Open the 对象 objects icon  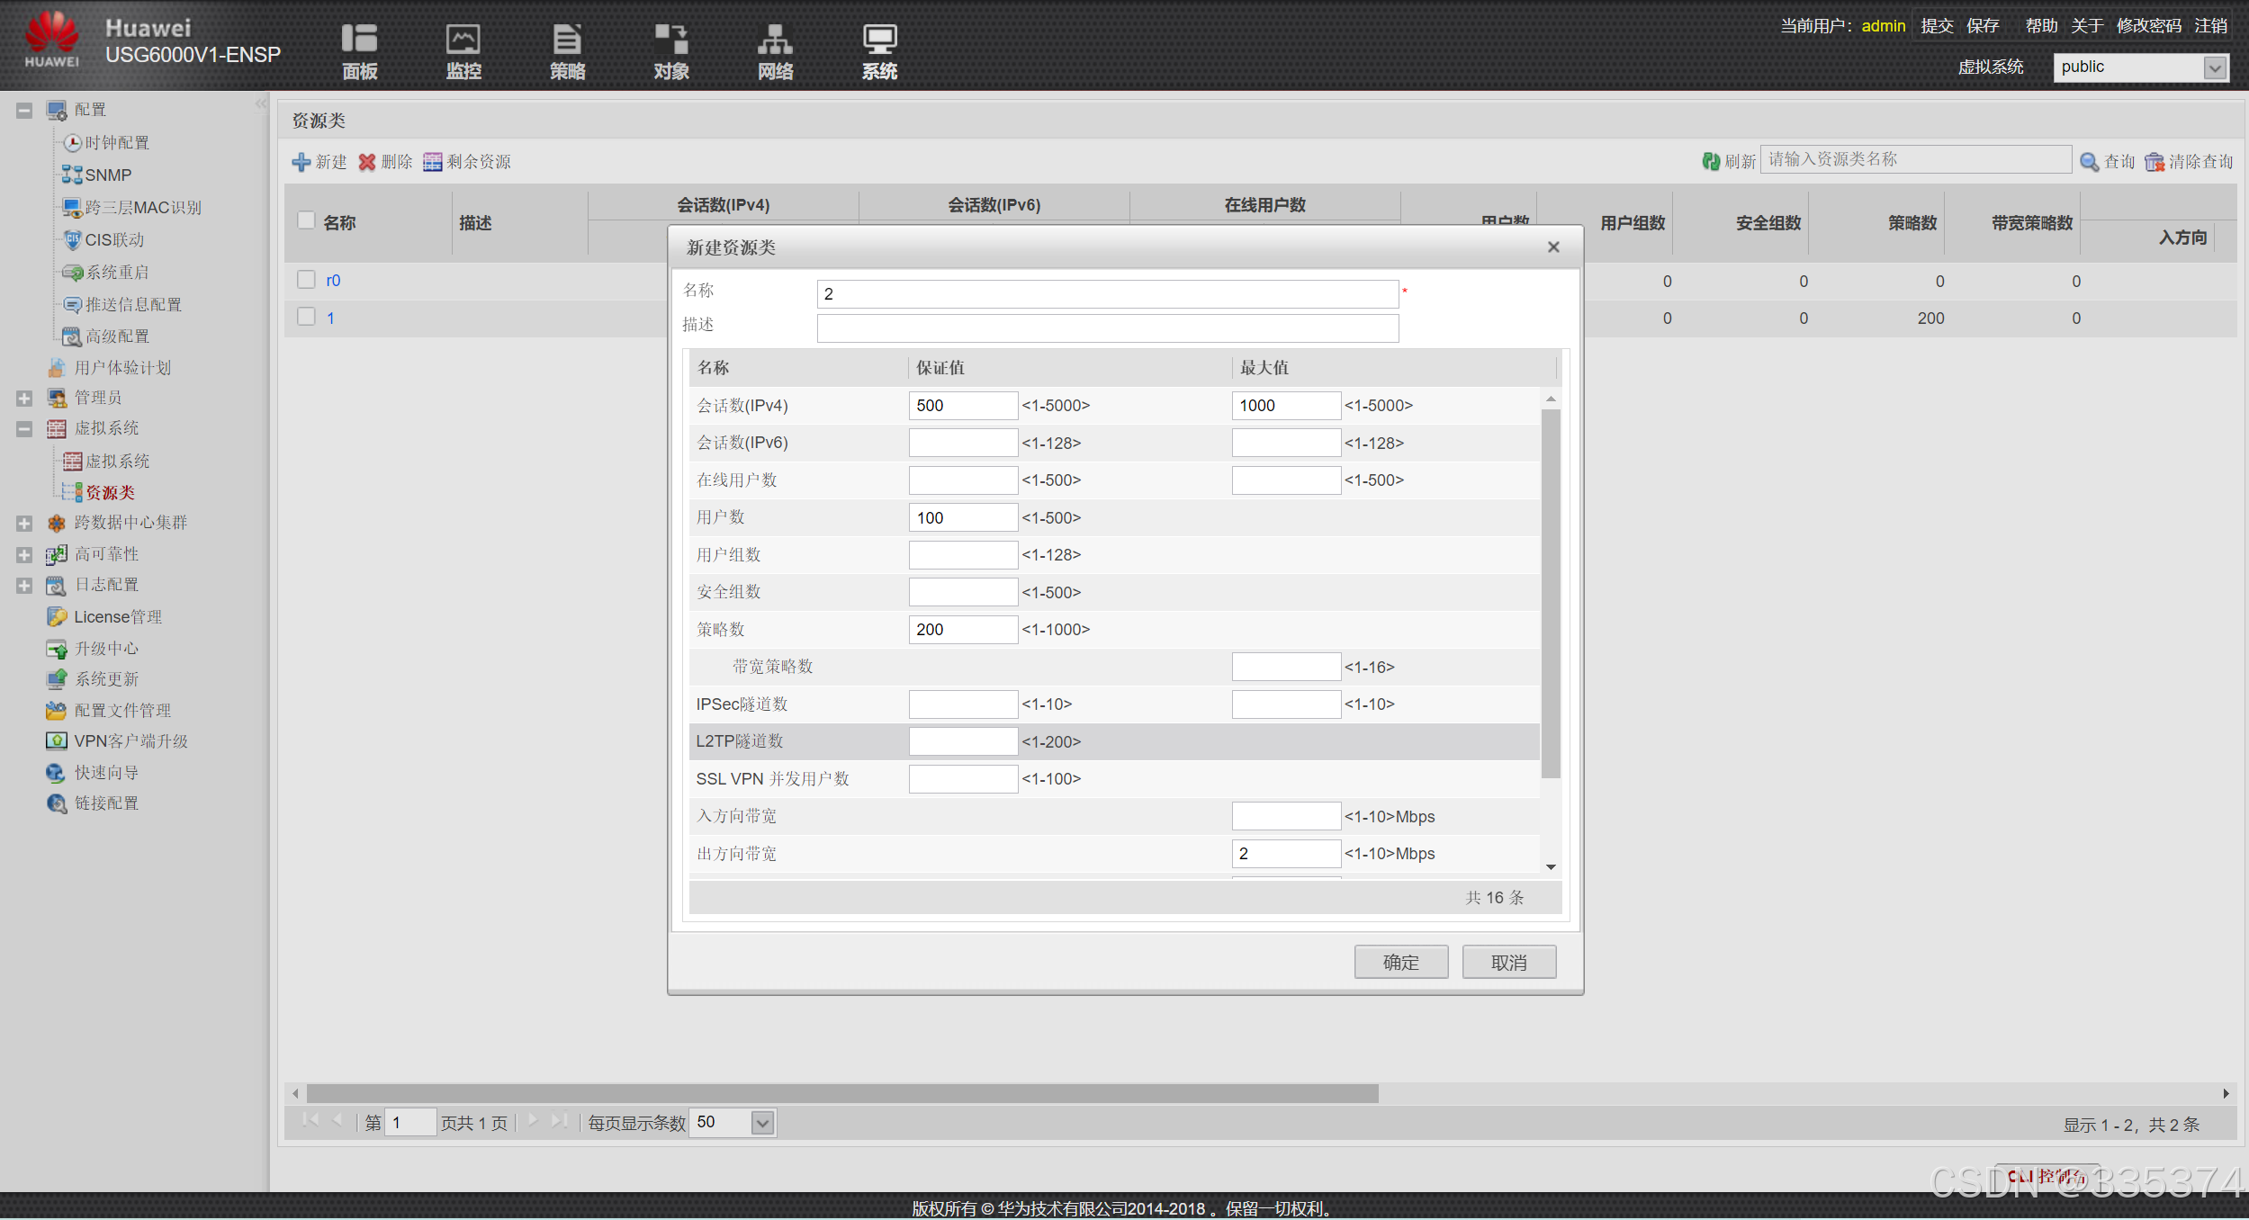671,40
